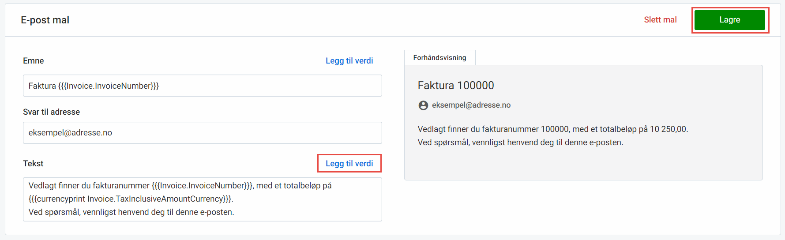Select the Forhåndsvisning tab

439,58
